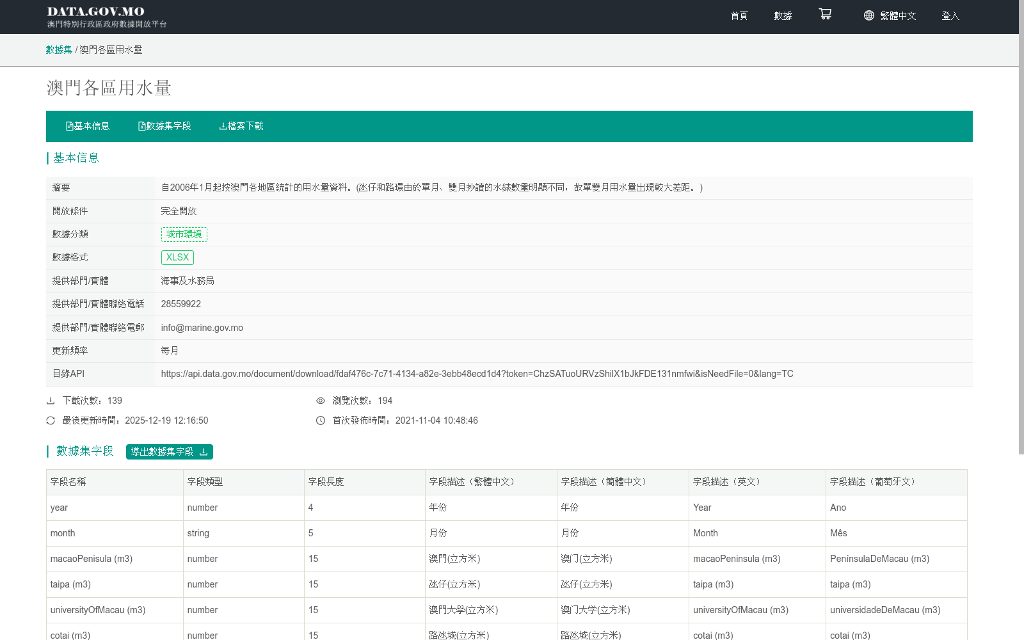This screenshot has height=640, width=1024.
Task: Click the 數據集 breadcrumb link
Action: point(59,49)
